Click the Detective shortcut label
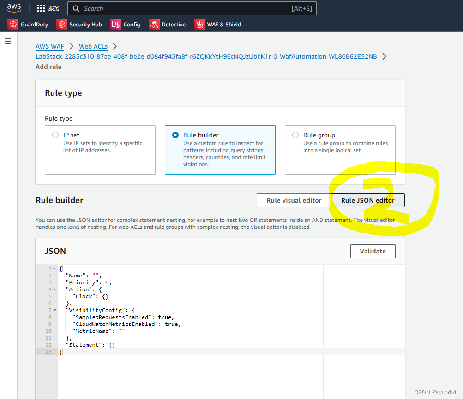Viewport: 463px width, 399px height. pos(174,25)
